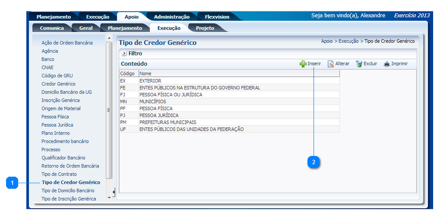Open Ação de Ordem Bancária in sidebar
This screenshot has width=437, height=216.
click(x=67, y=43)
